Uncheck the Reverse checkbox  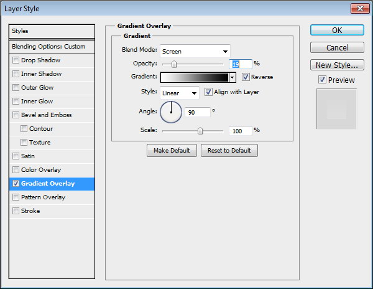pyautogui.click(x=246, y=77)
